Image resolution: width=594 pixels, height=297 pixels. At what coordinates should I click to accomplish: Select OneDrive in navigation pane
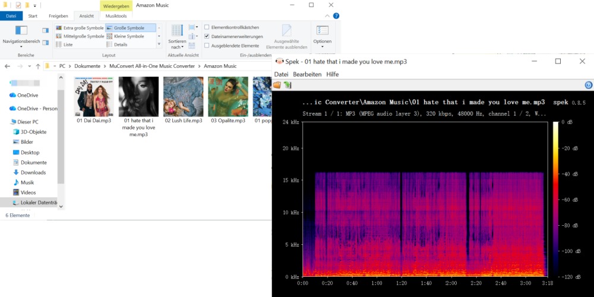28,95
